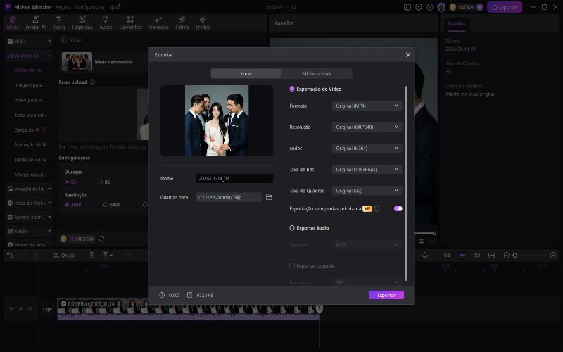Click the message icon in title bar

[418, 7]
